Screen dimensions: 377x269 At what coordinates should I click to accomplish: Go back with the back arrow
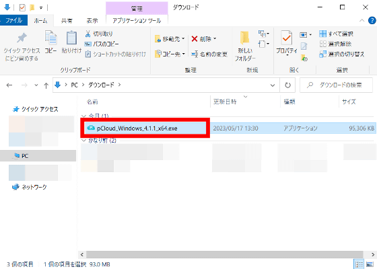click(9, 85)
